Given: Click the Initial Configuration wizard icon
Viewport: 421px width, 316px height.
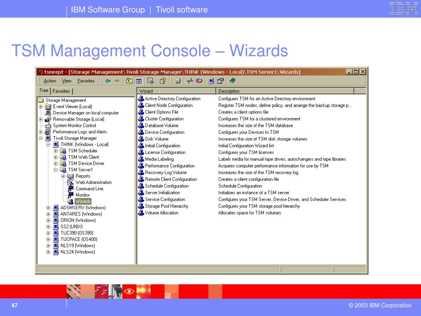Looking at the screenshot, I should [141, 146].
